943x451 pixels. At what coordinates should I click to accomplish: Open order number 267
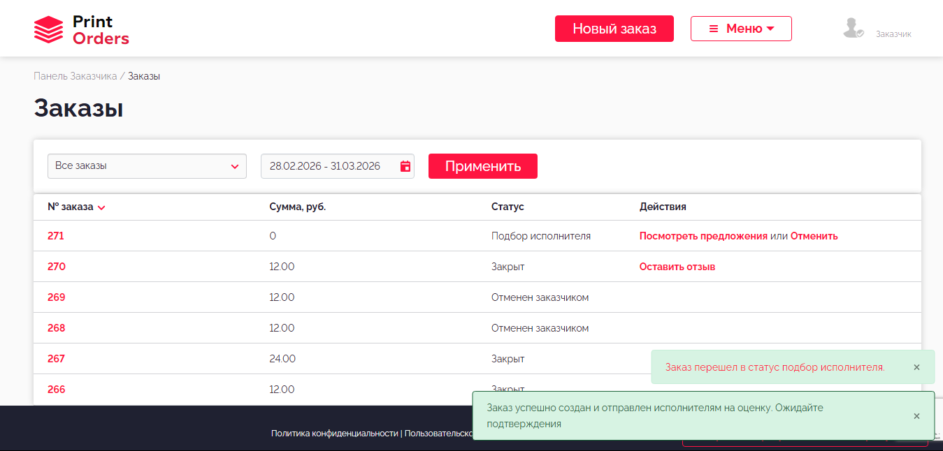tap(56, 359)
